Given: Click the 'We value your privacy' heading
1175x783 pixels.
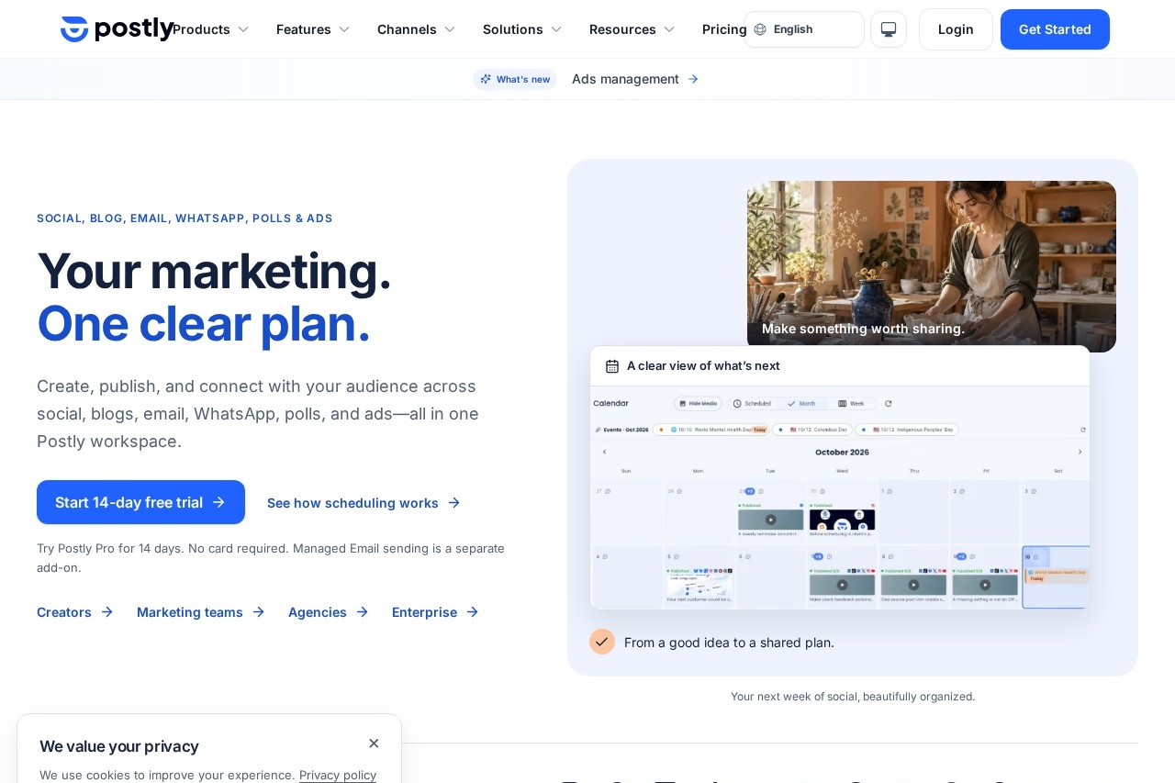Looking at the screenshot, I should tap(119, 746).
